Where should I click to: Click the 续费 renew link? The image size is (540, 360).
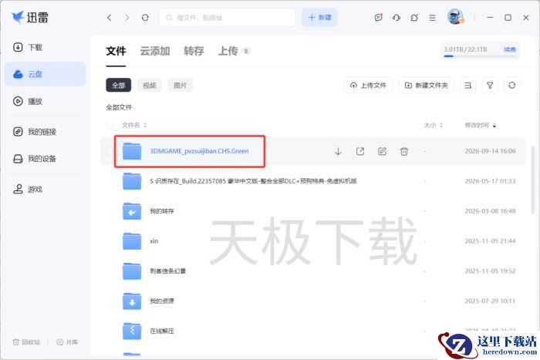[510, 49]
